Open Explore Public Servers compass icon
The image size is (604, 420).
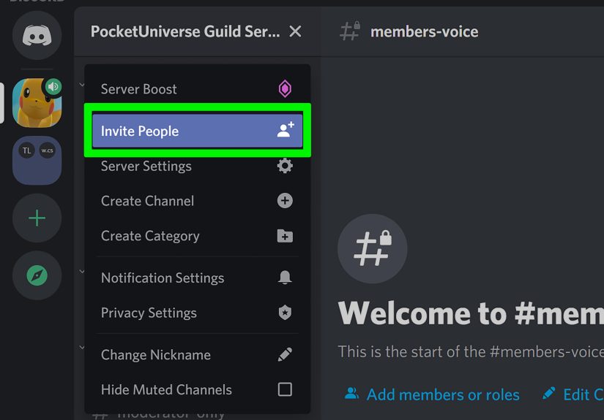click(x=37, y=275)
